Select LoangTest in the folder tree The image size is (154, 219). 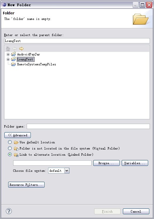[26, 59]
